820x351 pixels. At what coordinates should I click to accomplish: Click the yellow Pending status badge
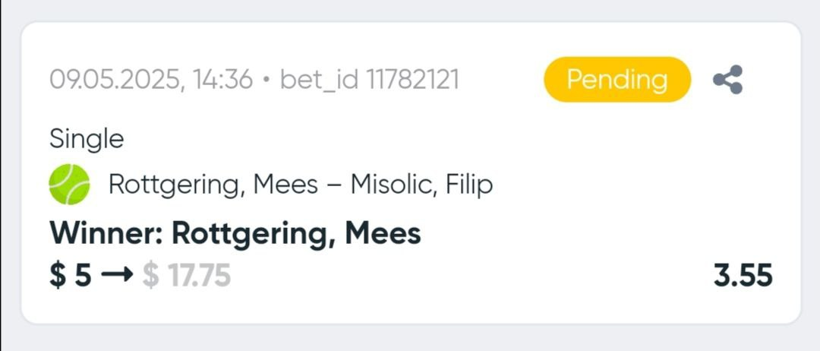pos(617,79)
